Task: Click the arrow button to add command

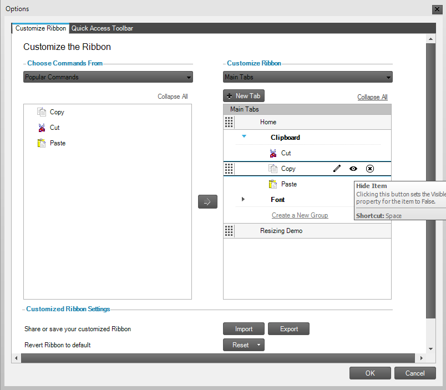Action: click(x=207, y=202)
